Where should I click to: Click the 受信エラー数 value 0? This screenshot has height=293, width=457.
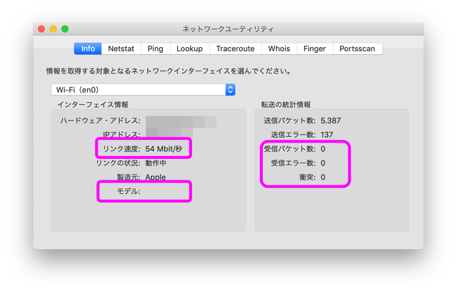(323, 163)
